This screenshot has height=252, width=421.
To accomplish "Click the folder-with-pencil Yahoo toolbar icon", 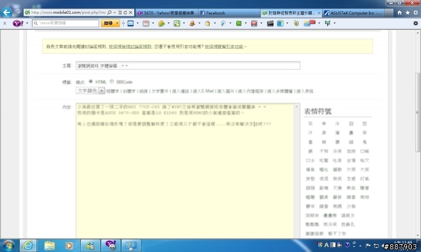I will [x=161, y=24].
